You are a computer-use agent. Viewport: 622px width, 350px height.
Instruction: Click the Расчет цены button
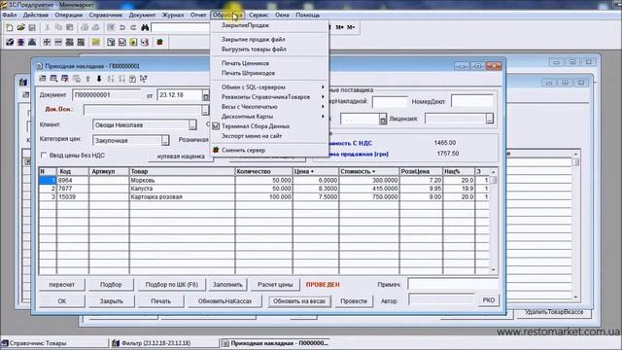coord(275,285)
